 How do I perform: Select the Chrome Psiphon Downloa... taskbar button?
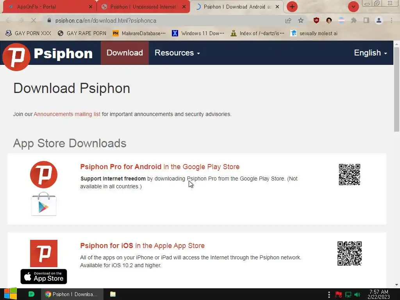click(72, 294)
